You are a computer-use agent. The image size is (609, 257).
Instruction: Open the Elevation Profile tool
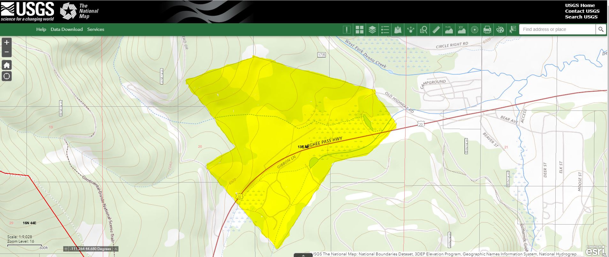449,30
